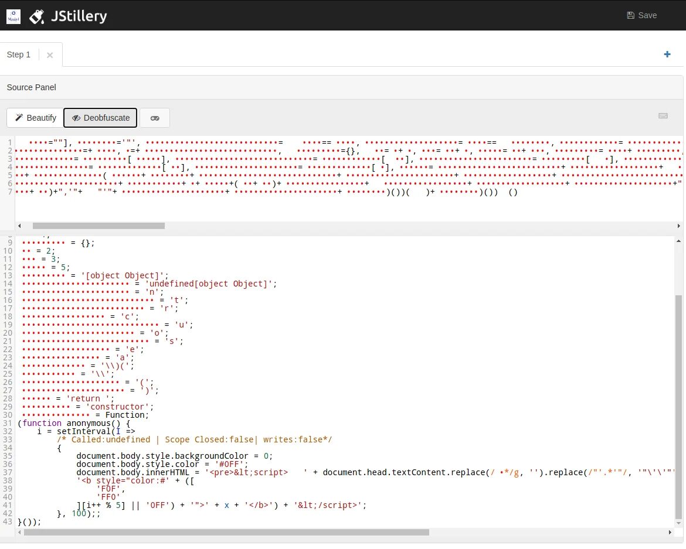Click the word Function on line 30

point(125,415)
